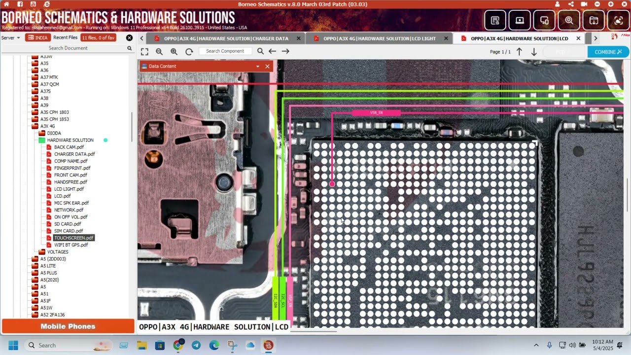
Task: Close the Data Content panel
Action: 268,66
